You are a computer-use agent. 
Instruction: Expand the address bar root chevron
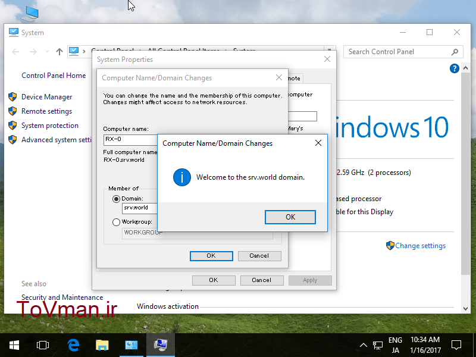coord(84,52)
